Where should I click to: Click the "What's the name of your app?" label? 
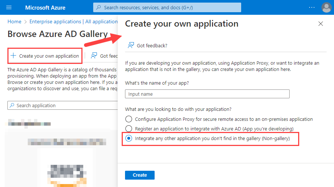coord(157,83)
